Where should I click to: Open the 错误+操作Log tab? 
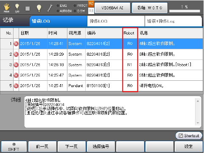[173, 21]
